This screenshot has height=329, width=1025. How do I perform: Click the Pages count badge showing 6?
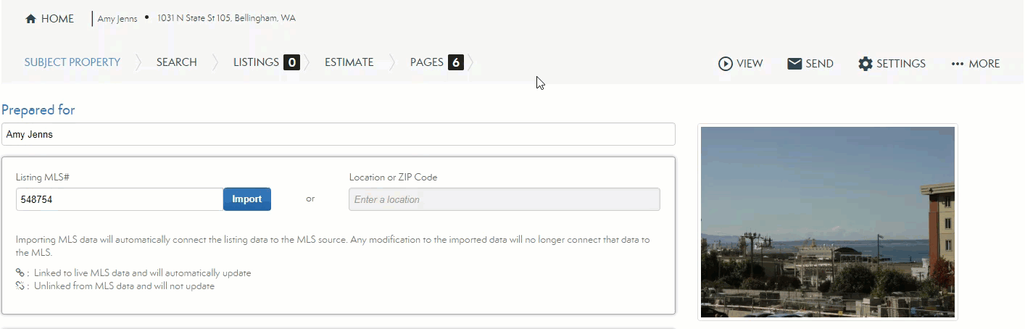point(455,62)
